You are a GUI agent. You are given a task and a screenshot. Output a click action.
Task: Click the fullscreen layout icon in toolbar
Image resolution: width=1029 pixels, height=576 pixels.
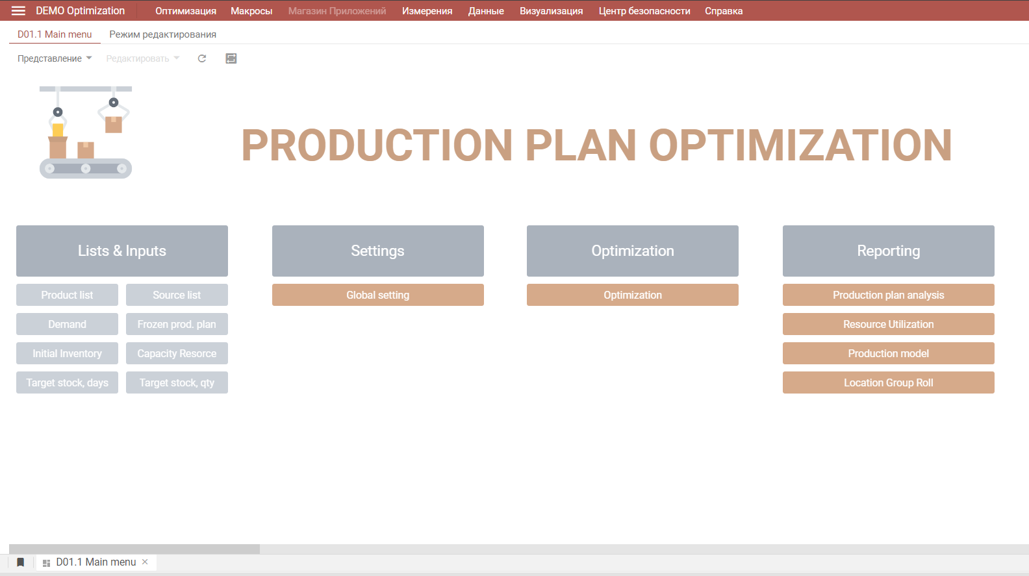pyautogui.click(x=231, y=58)
